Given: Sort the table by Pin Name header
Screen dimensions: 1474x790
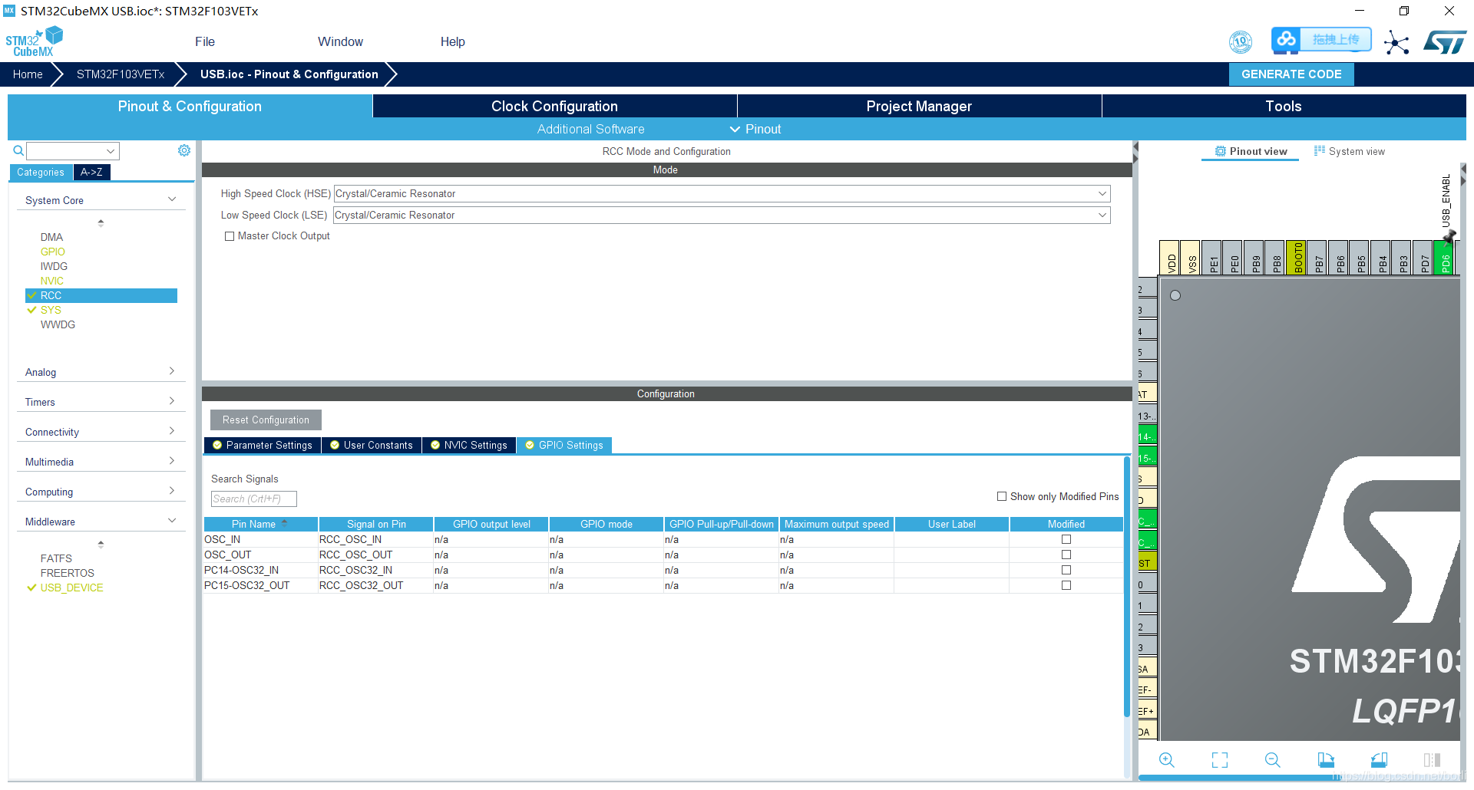Looking at the screenshot, I should point(260,524).
